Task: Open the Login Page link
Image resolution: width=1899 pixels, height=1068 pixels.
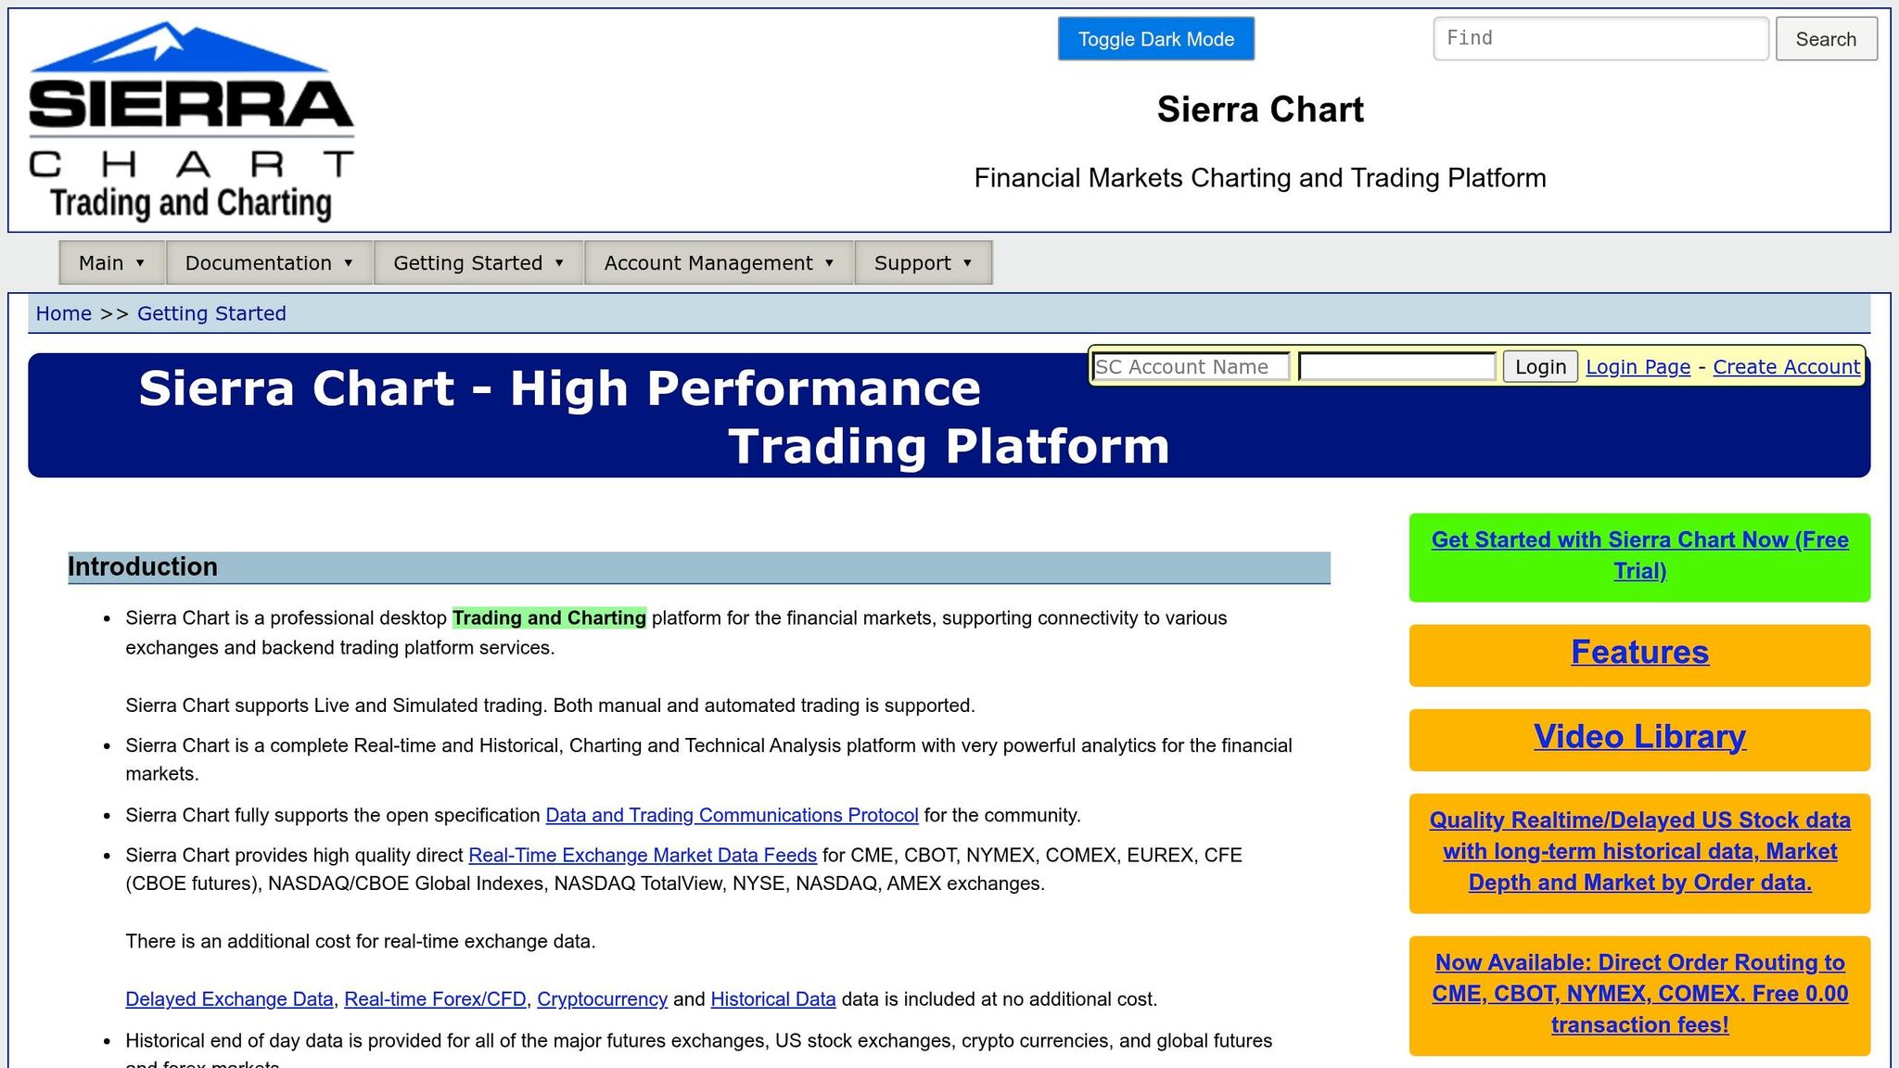Action: pyautogui.click(x=1638, y=367)
